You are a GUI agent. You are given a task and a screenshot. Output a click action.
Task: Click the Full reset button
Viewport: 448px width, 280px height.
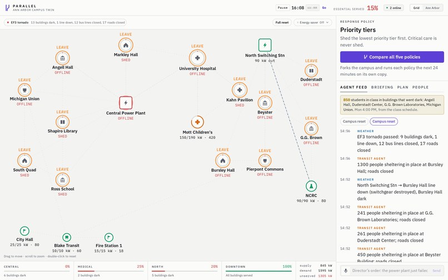(x=282, y=22)
